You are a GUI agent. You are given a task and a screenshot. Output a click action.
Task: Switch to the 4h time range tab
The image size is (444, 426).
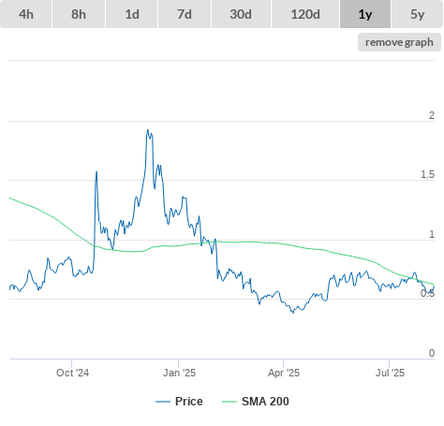26,14
